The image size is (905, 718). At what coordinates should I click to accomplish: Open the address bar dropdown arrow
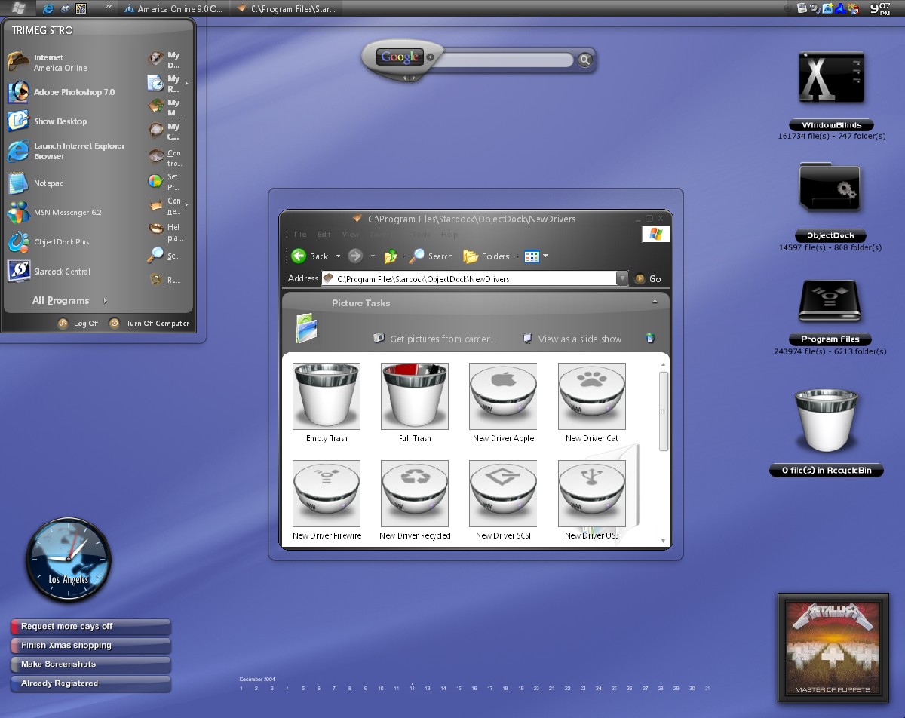[x=622, y=278]
